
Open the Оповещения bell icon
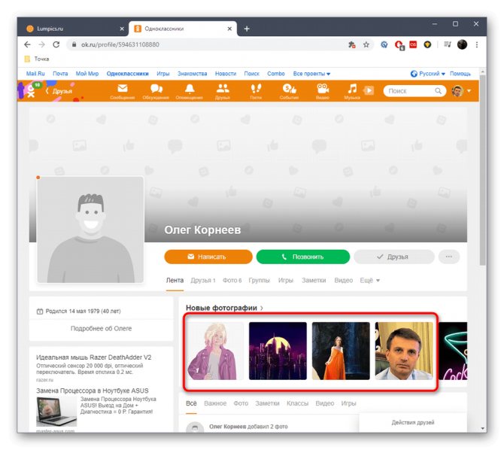pyautogui.click(x=190, y=89)
